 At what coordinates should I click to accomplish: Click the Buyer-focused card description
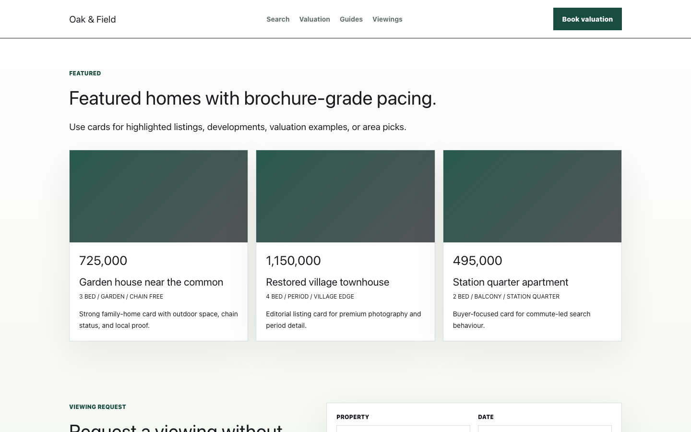pyautogui.click(x=522, y=320)
